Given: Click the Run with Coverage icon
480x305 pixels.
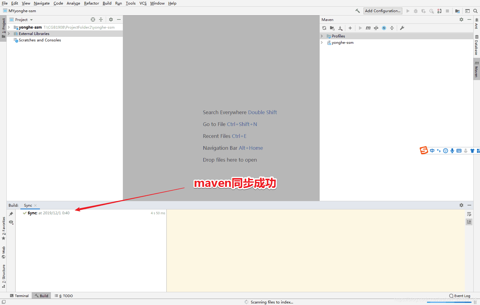Looking at the screenshot, I should tap(424, 11).
